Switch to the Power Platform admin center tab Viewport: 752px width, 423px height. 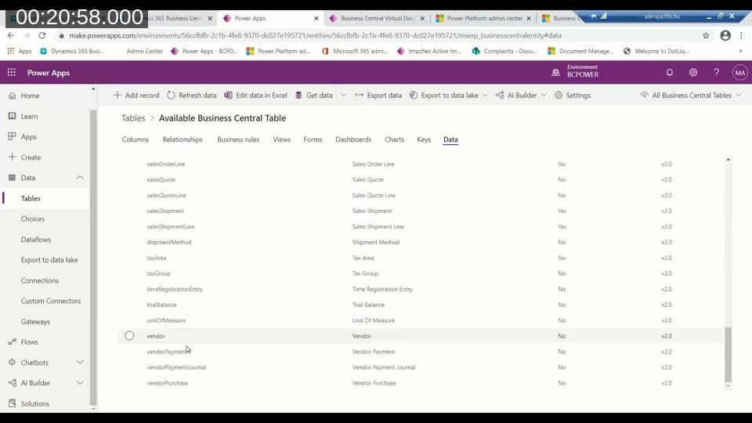click(x=484, y=18)
